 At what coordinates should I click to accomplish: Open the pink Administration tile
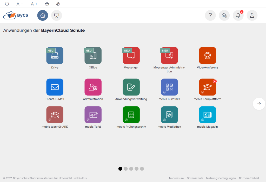tap(93, 87)
